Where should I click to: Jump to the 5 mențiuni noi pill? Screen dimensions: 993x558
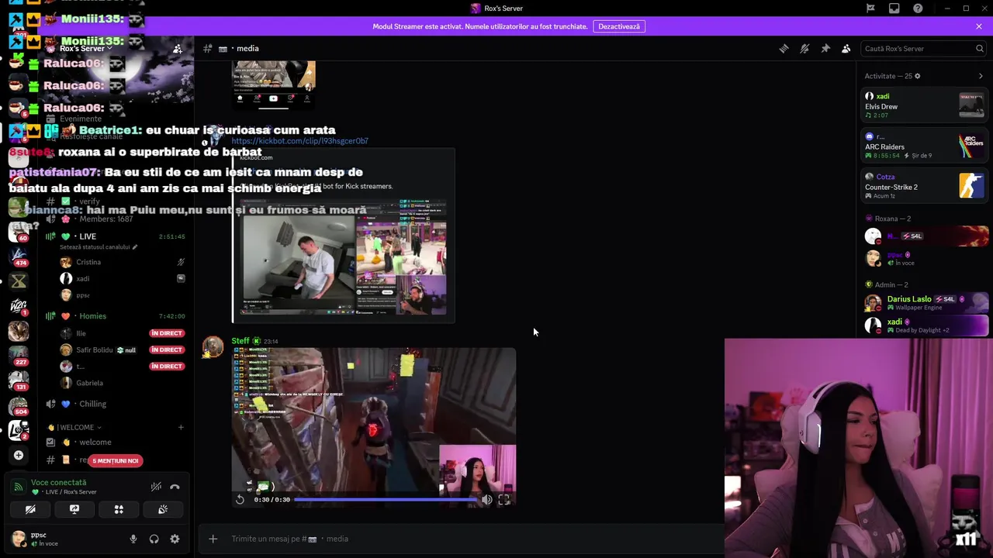pos(116,460)
